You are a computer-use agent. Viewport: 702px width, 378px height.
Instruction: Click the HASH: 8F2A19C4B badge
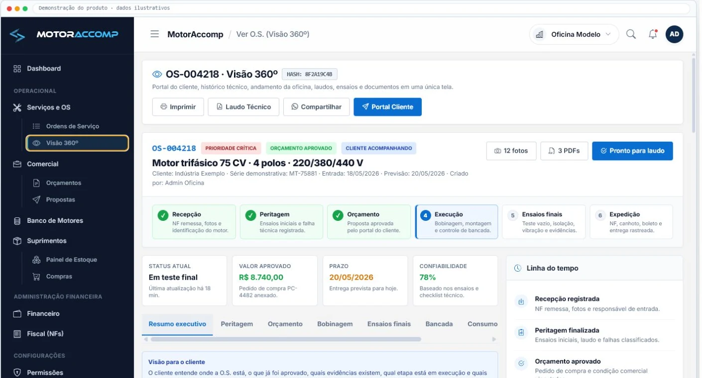(310, 74)
